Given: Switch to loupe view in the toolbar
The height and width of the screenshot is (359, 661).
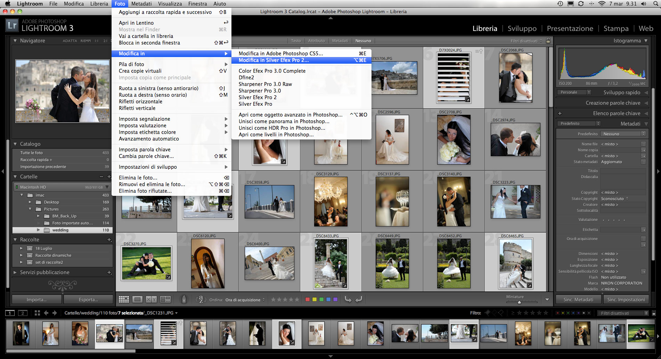Looking at the screenshot, I should pos(138,300).
